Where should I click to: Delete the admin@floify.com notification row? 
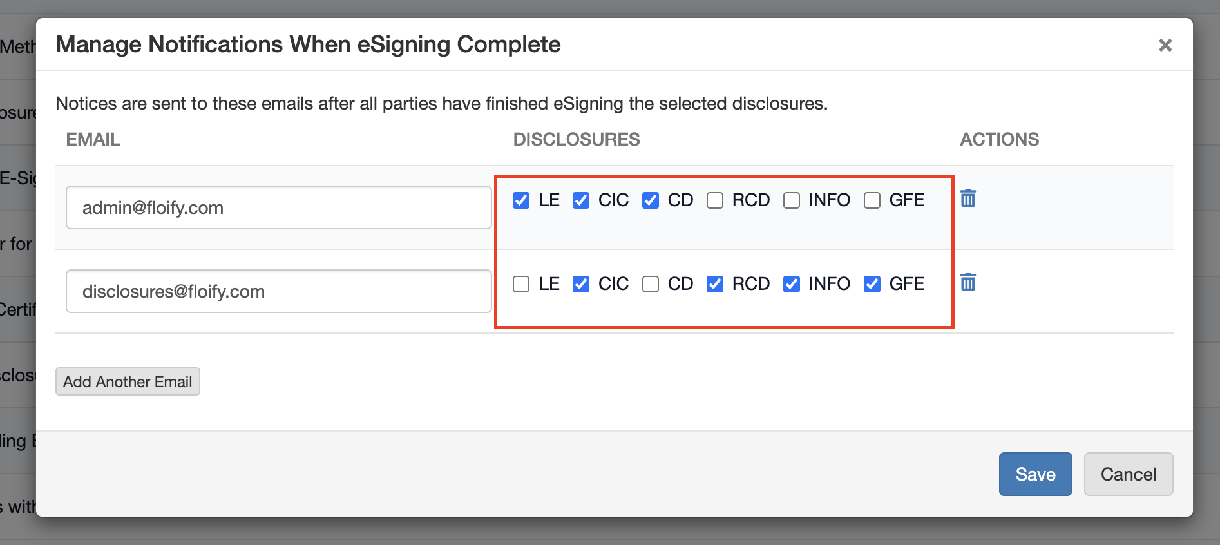coord(967,198)
